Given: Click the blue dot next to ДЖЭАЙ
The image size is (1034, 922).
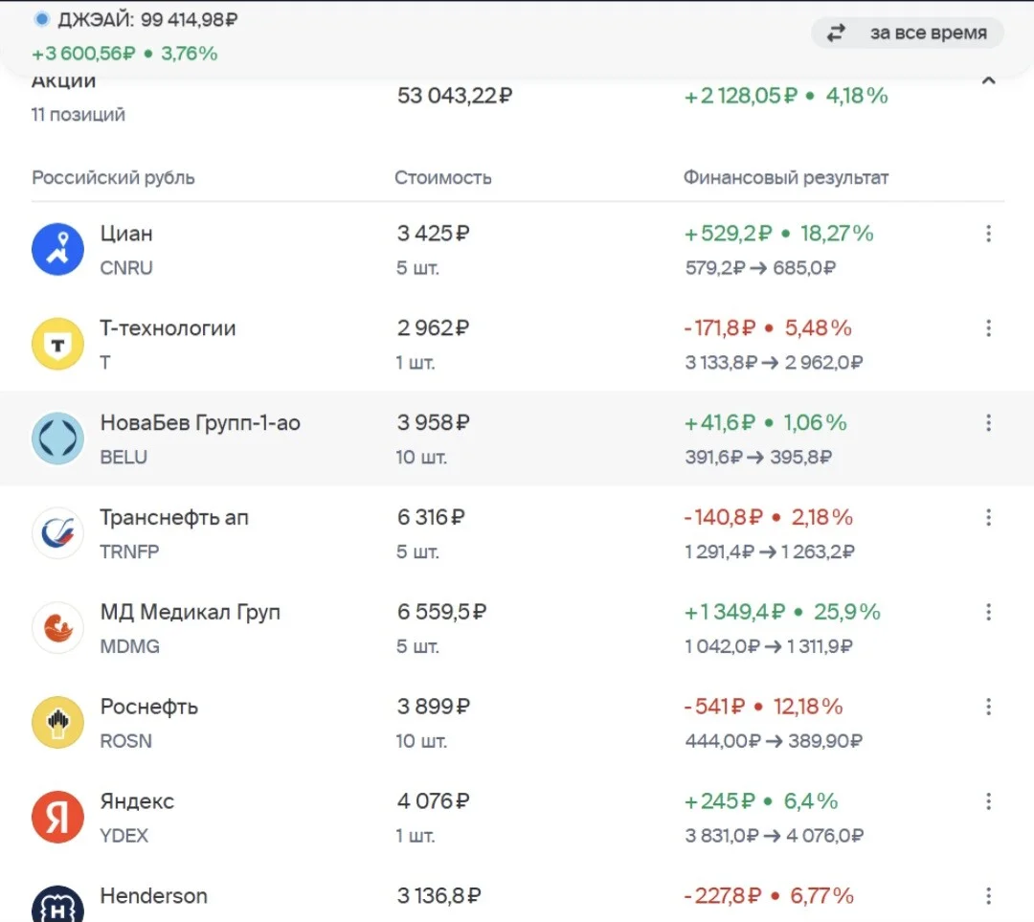Looking at the screenshot, I should (41, 19).
